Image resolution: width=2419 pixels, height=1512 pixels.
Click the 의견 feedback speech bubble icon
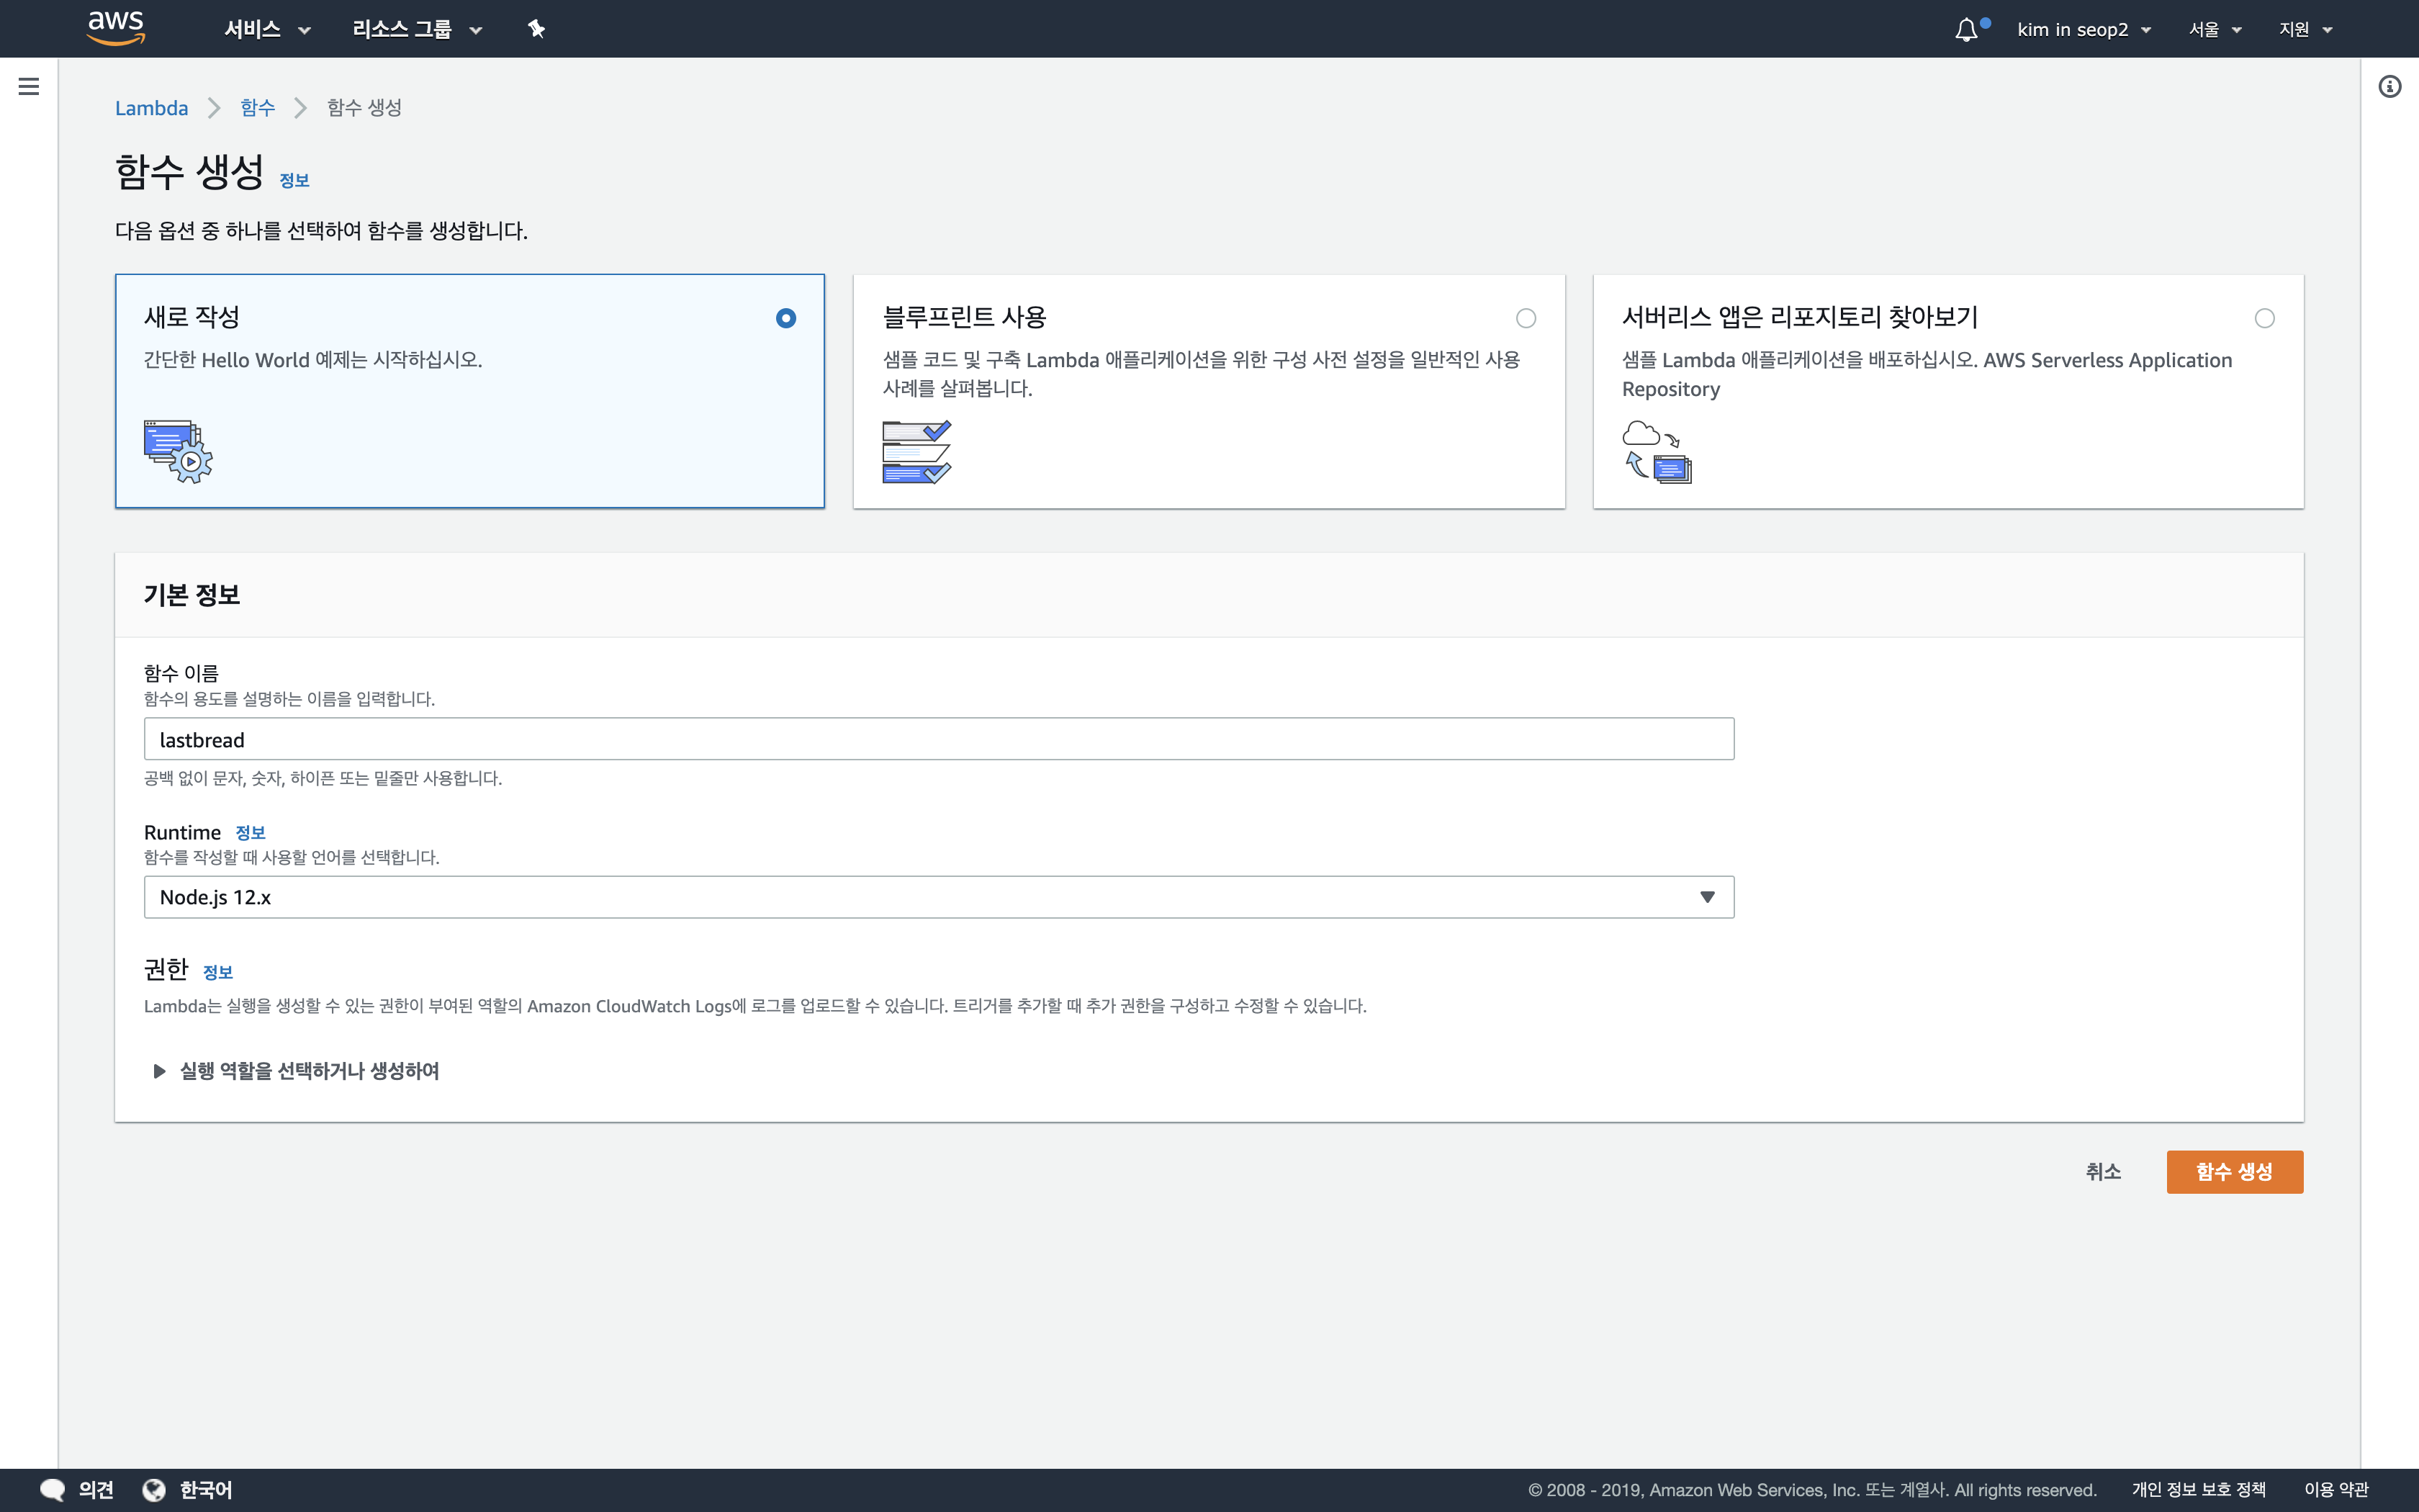click(52, 1489)
